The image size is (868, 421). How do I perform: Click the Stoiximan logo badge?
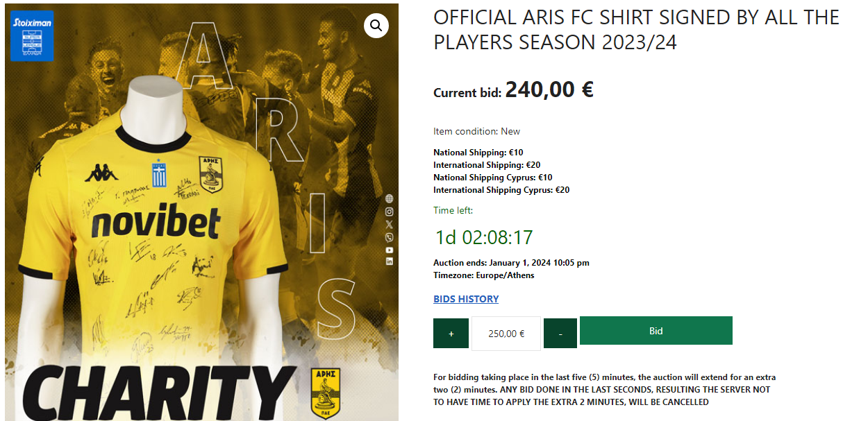(x=32, y=36)
